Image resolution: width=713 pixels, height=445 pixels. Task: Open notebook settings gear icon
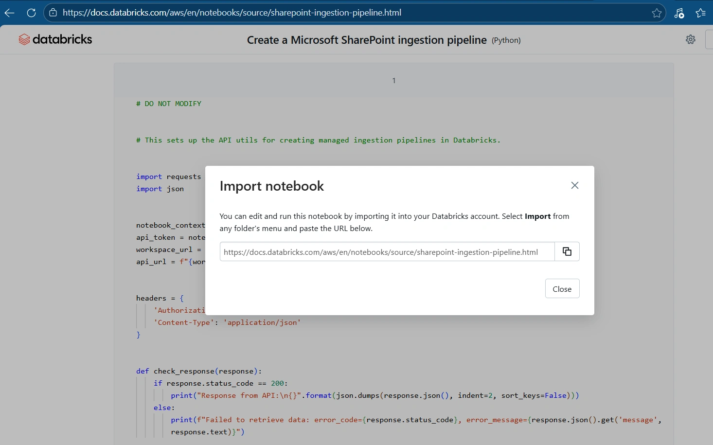coord(691,39)
